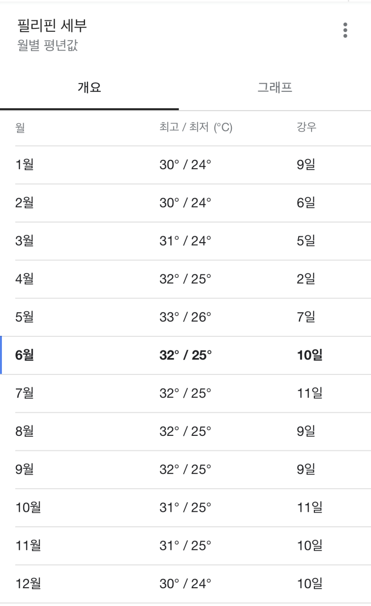
Task: Select the 3월 row
Action: coord(193,241)
